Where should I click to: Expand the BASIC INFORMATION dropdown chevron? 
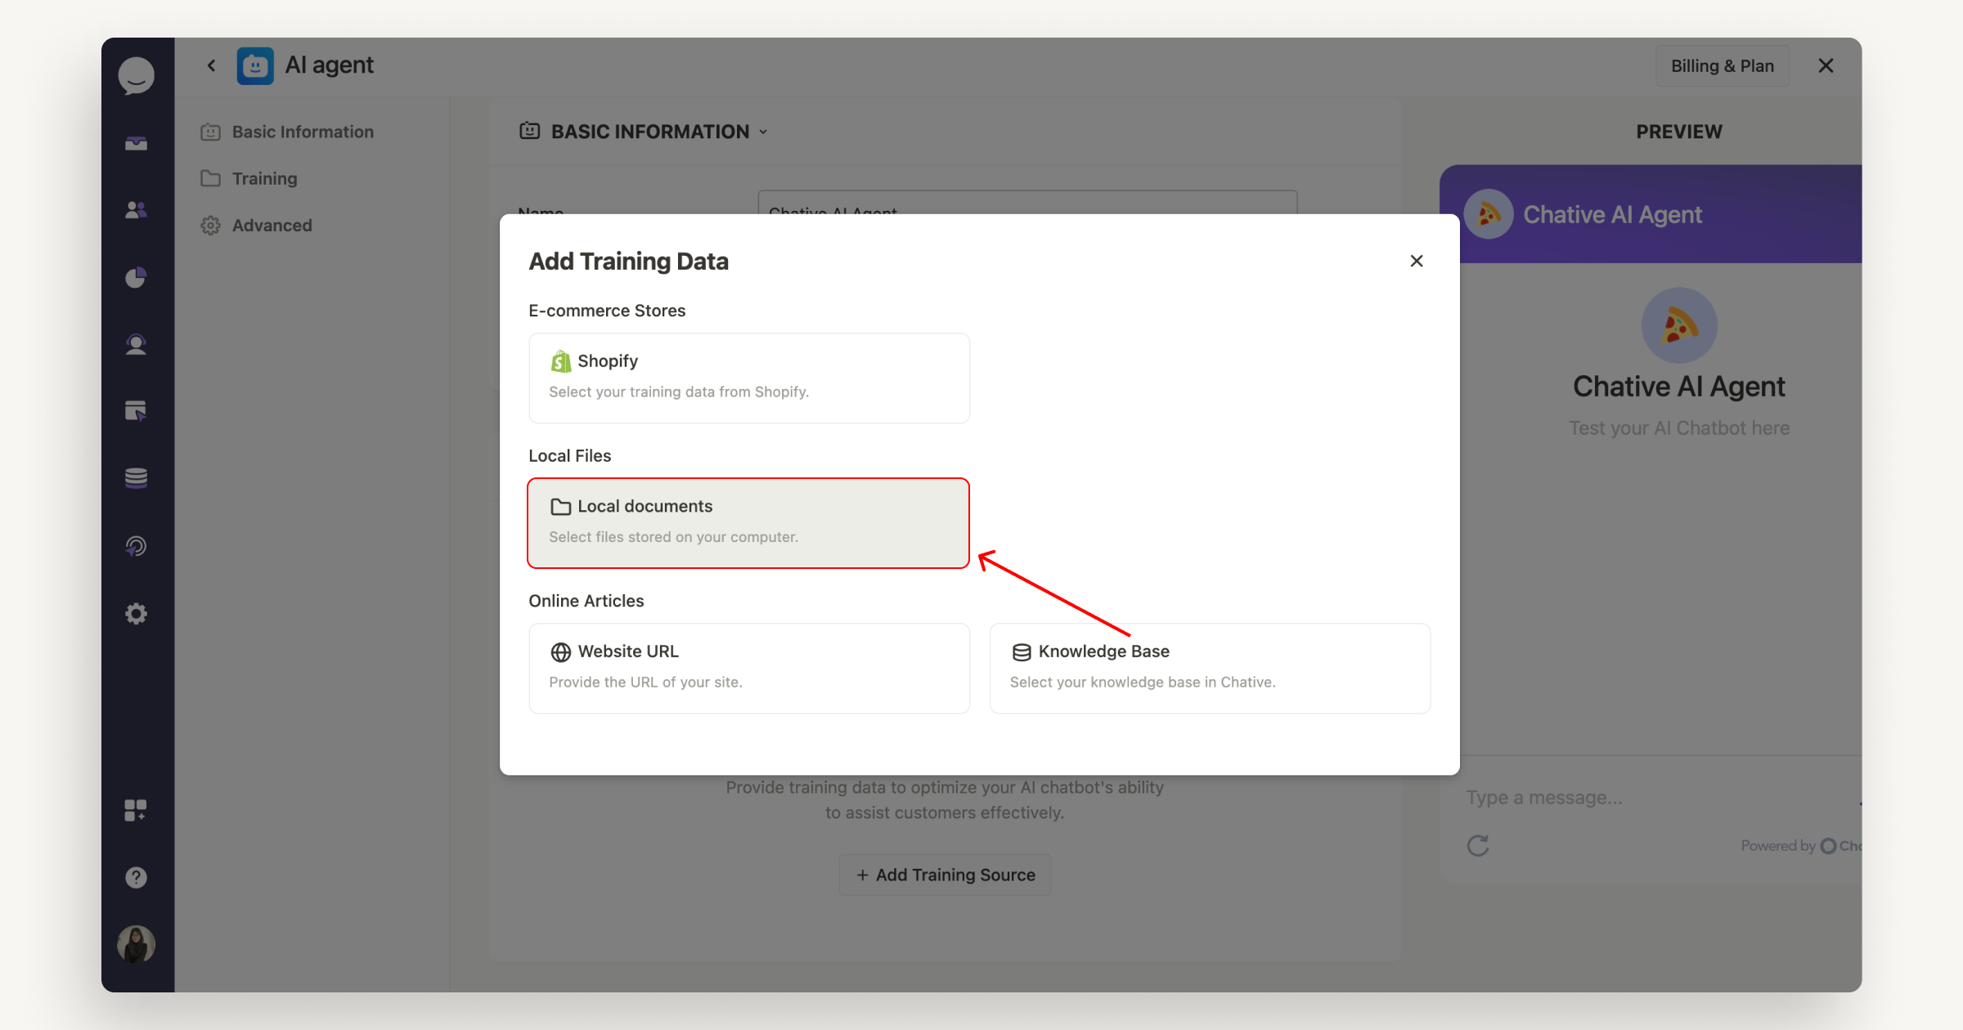(x=763, y=132)
